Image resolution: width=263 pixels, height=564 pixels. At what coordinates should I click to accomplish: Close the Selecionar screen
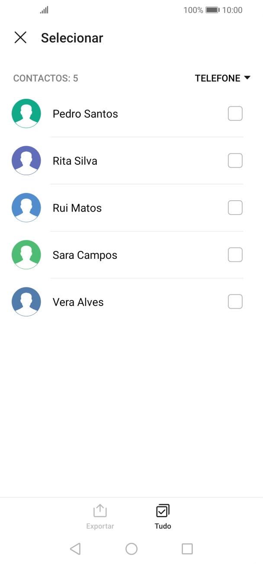20,38
